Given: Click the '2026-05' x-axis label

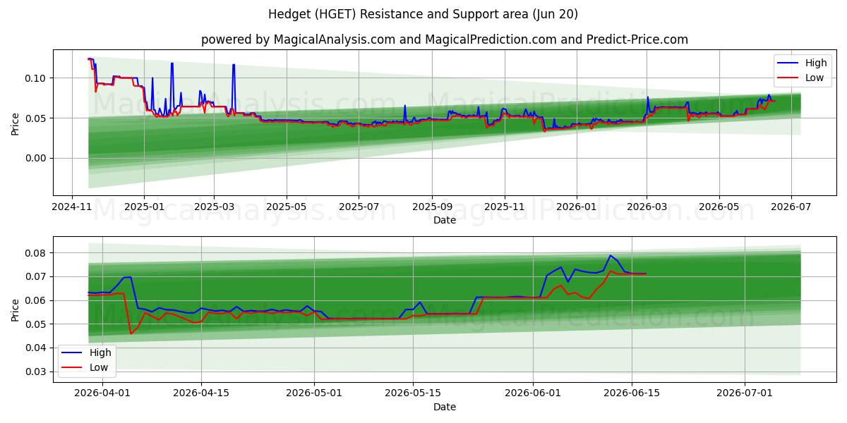Looking at the screenshot, I should point(719,207).
